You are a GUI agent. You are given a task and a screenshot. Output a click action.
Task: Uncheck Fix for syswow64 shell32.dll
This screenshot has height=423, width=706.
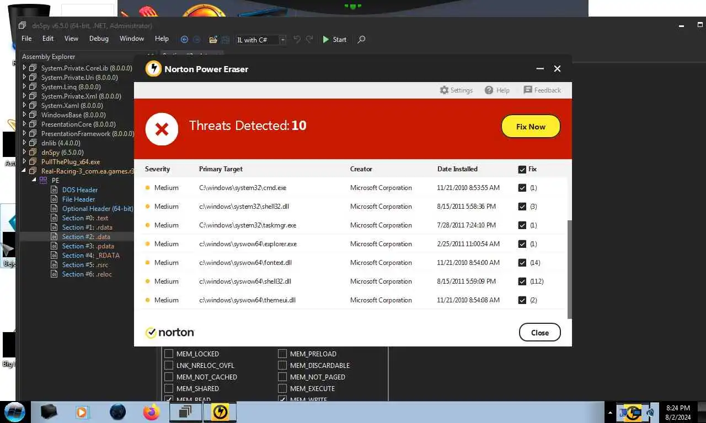(522, 281)
